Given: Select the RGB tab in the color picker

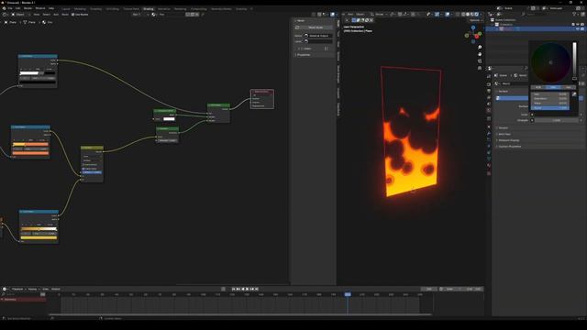Looking at the screenshot, I should click(x=538, y=87).
